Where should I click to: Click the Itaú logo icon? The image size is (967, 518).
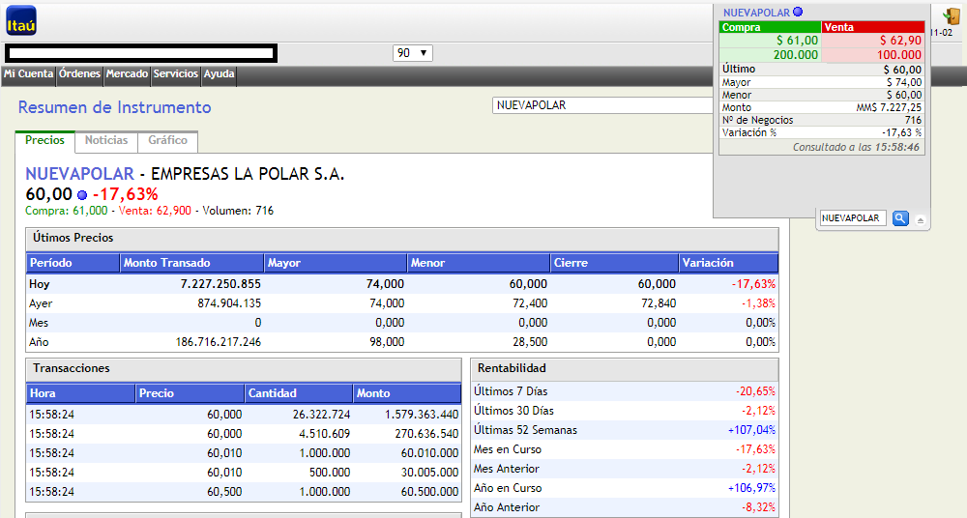[21, 20]
